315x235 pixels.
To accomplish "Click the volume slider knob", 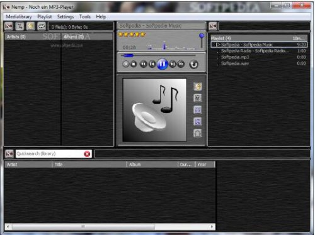I will tap(202, 36).
